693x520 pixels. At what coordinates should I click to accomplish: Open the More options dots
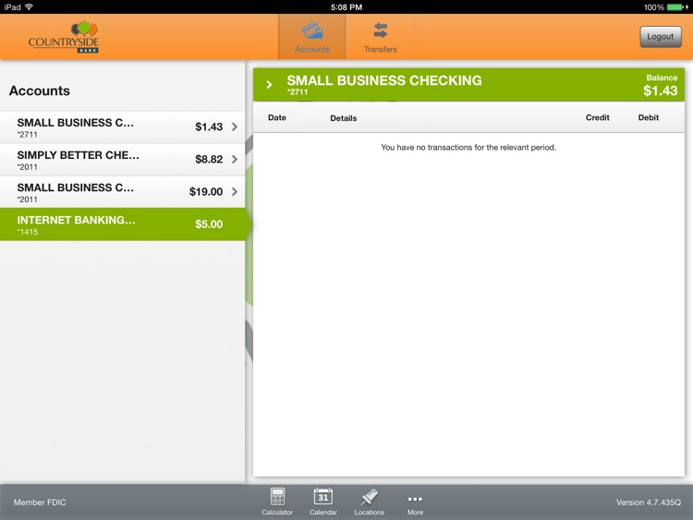click(x=415, y=503)
